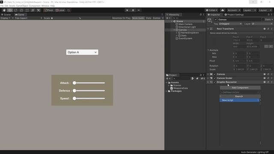Open the Tag Untagged dropdown
Screen dimensions: 274x154
230,24
